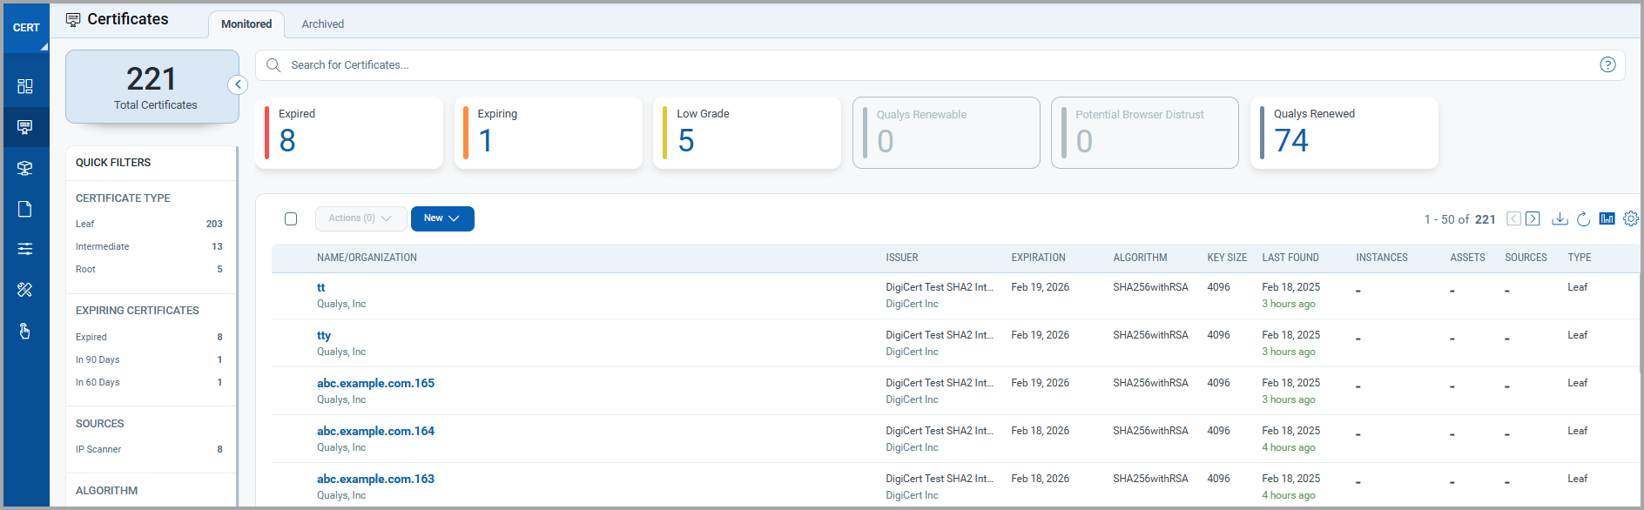The height and width of the screenshot is (510, 1644).
Task: Open the sliders configuration icon in sidebar
Action: click(25, 249)
